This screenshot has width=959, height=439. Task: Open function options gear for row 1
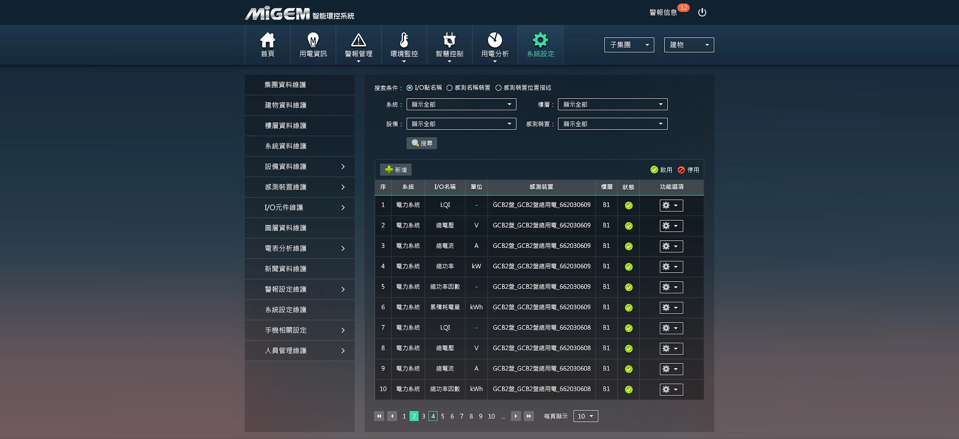(671, 206)
